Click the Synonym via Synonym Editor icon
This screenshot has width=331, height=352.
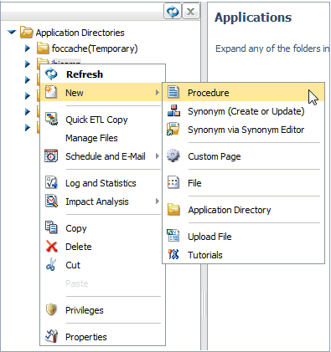[173, 129]
